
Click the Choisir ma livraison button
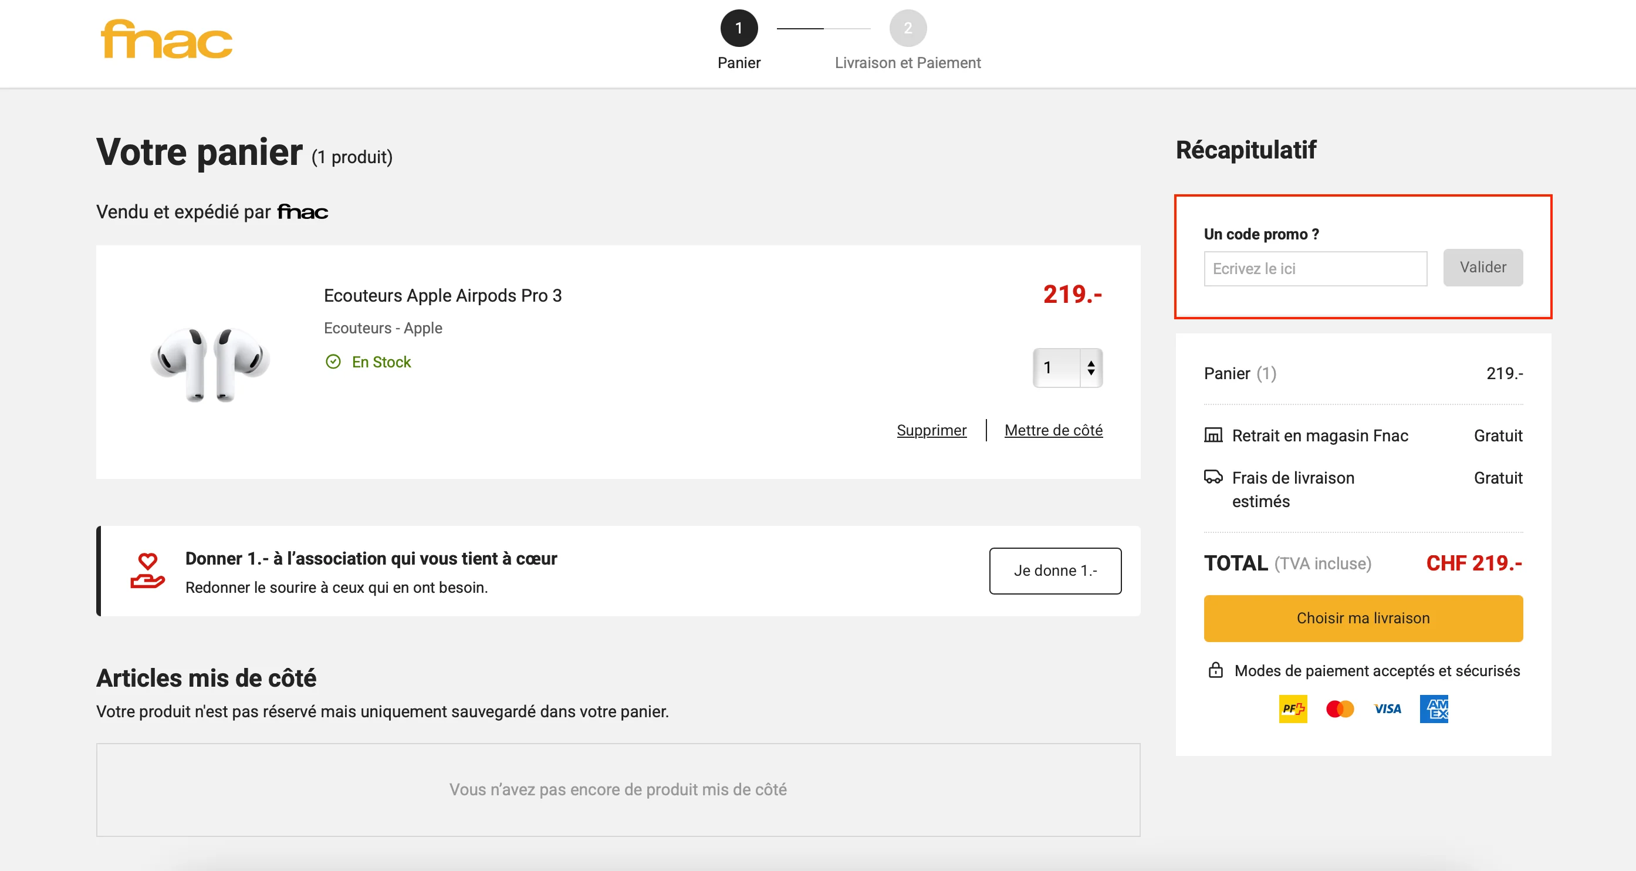(1363, 617)
